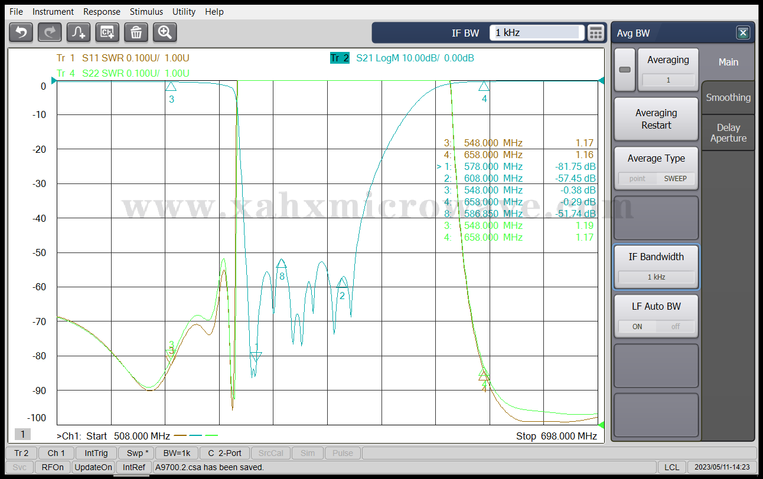Screen dimensions: 763x479
Task: Click the Averaging count button
Action: click(668, 70)
